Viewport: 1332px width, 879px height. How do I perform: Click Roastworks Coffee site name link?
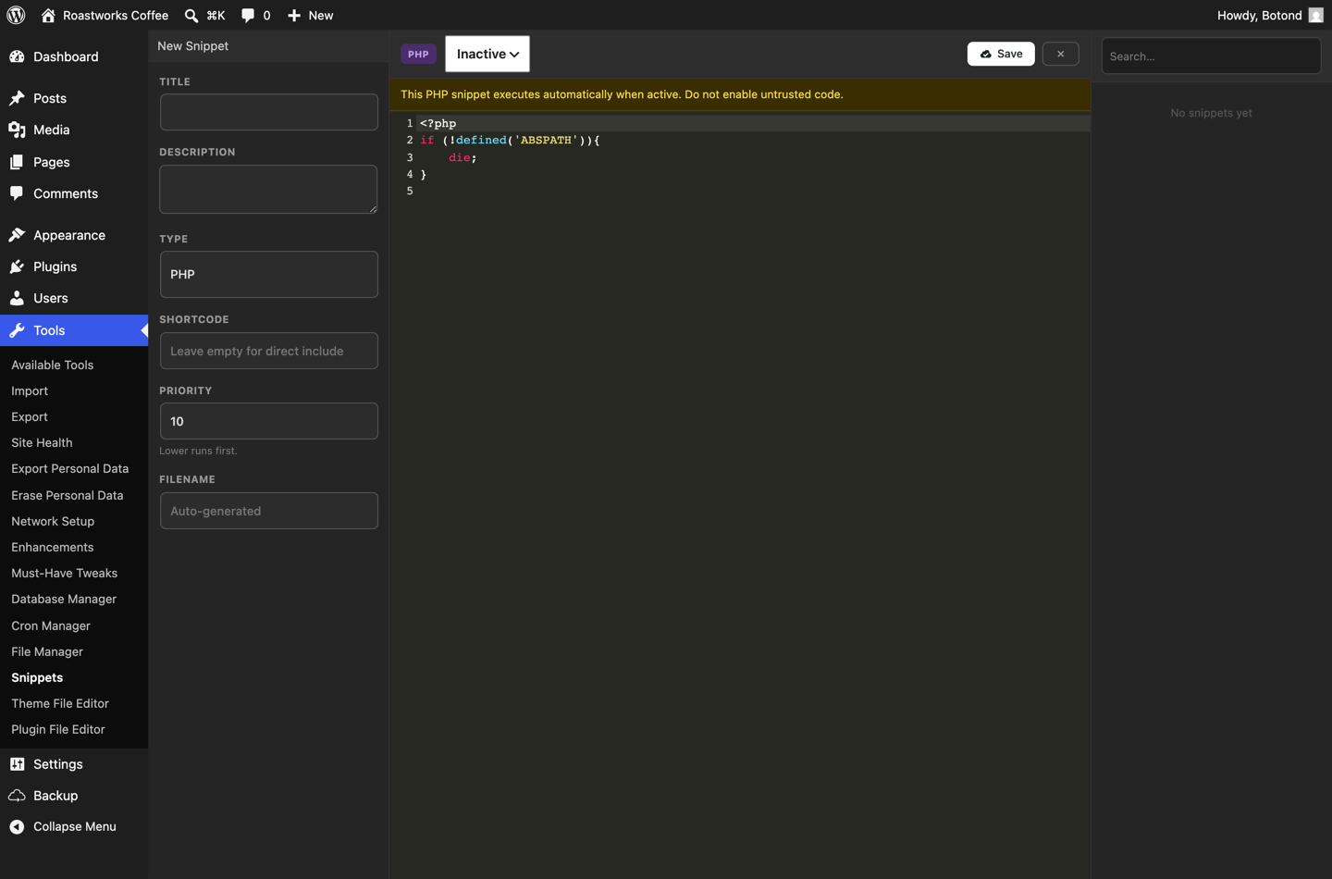coord(116,15)
